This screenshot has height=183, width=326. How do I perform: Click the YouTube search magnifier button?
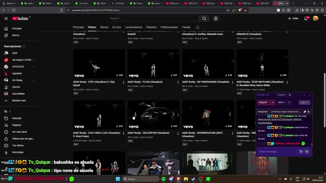(204, 18)
